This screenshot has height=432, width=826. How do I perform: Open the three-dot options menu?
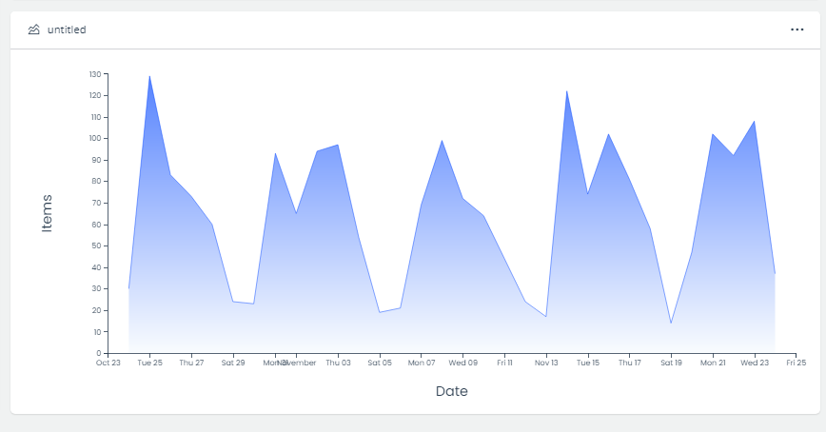coord(797,29)
